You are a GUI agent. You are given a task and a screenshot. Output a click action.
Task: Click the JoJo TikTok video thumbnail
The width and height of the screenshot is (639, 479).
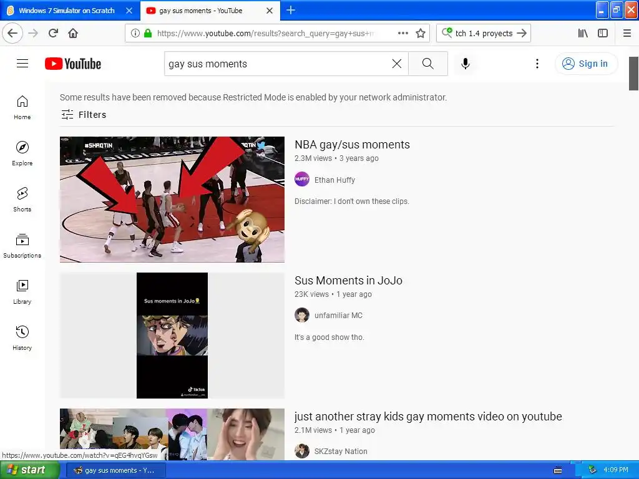click(172, 335)
